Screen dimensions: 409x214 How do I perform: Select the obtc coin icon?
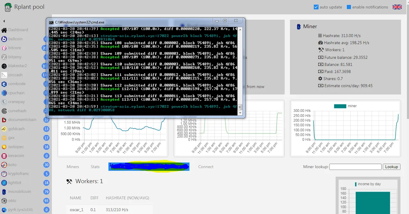coord(4,201)
